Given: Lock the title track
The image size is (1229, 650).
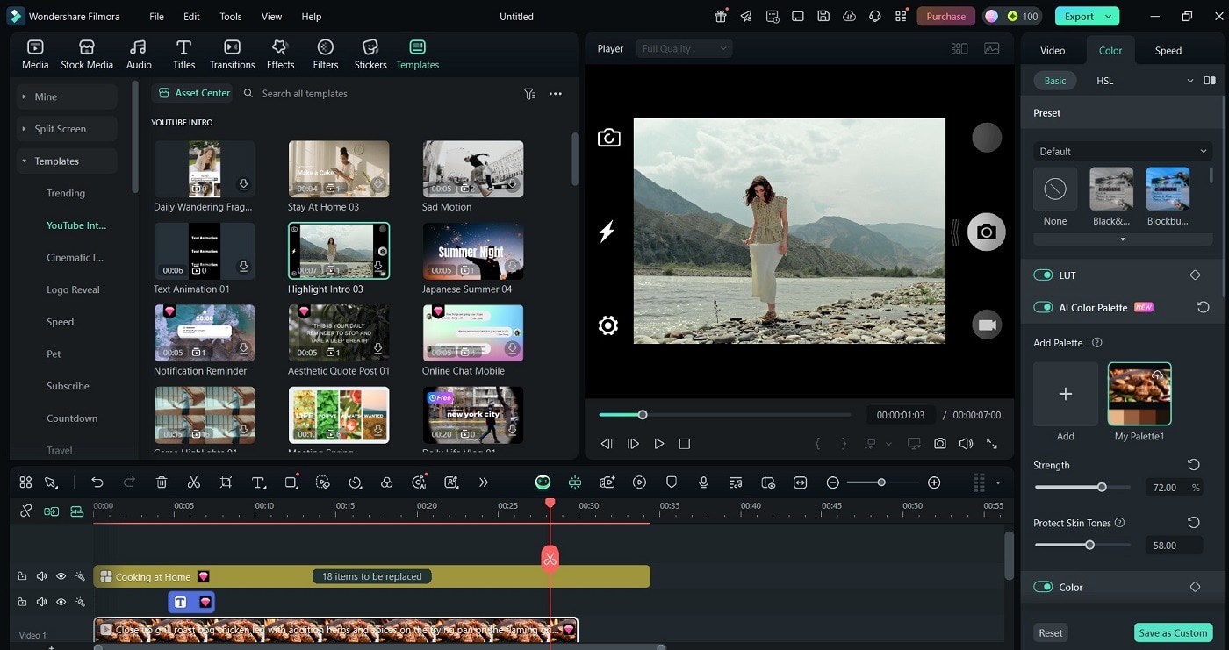Looking at the screenshot, I should tap(22, 602).
